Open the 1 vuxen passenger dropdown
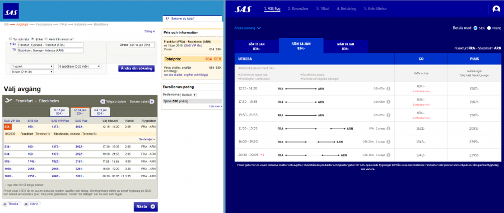504x213 pixels. pyautogui.click(x=32, y=67)
